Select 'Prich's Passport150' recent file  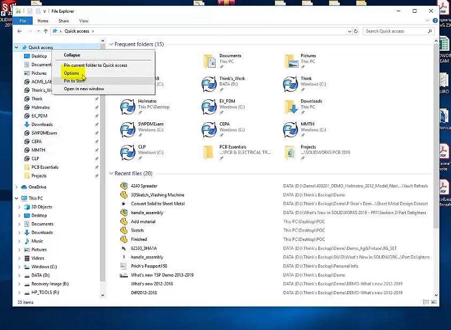(149, 266)
